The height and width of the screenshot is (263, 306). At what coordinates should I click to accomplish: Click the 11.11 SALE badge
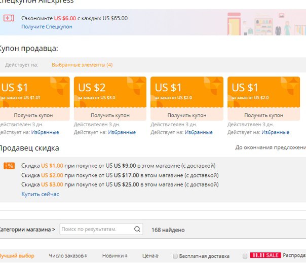pyautogui.click(x=265, y=255)
